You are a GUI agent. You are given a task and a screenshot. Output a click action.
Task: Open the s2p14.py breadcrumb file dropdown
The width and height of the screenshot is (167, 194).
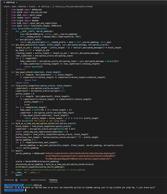(45, 7)
